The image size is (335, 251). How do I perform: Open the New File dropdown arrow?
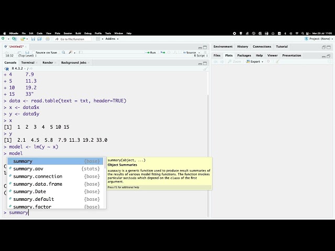click(x=8, y=39)
